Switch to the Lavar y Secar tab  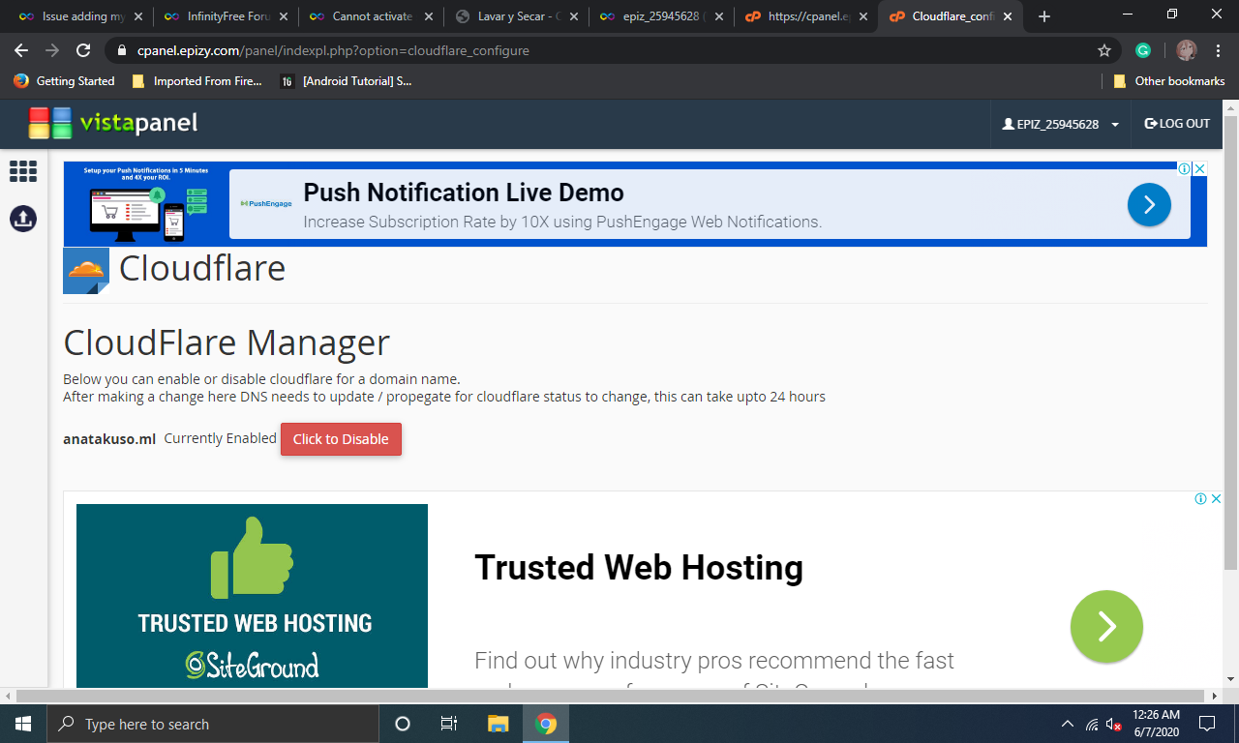click(511, 16)
